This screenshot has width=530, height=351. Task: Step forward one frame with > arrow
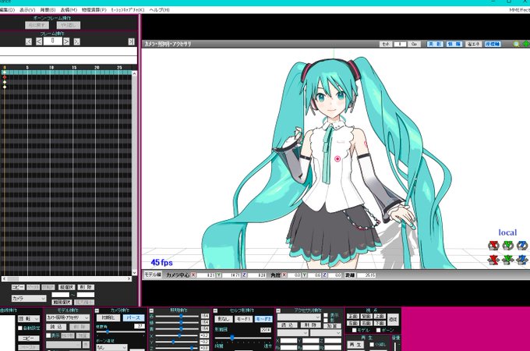tap(66, 41)
